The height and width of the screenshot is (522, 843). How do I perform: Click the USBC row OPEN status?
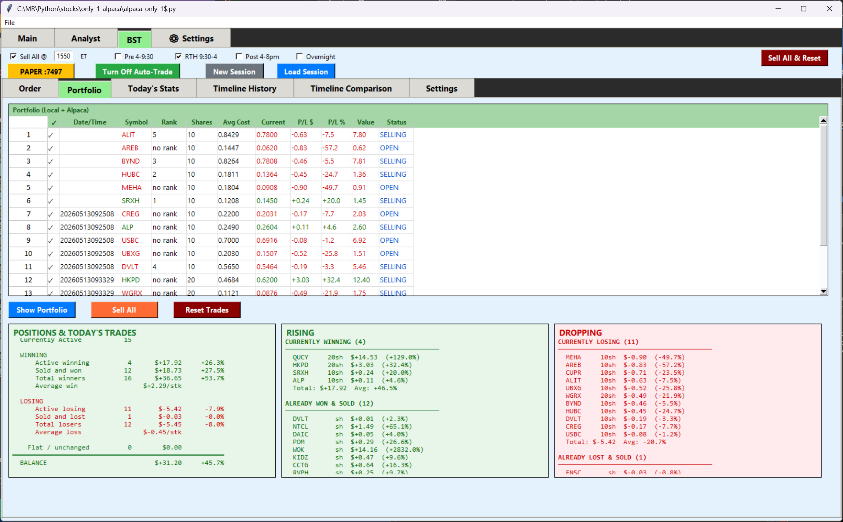[x=389, y=240]
